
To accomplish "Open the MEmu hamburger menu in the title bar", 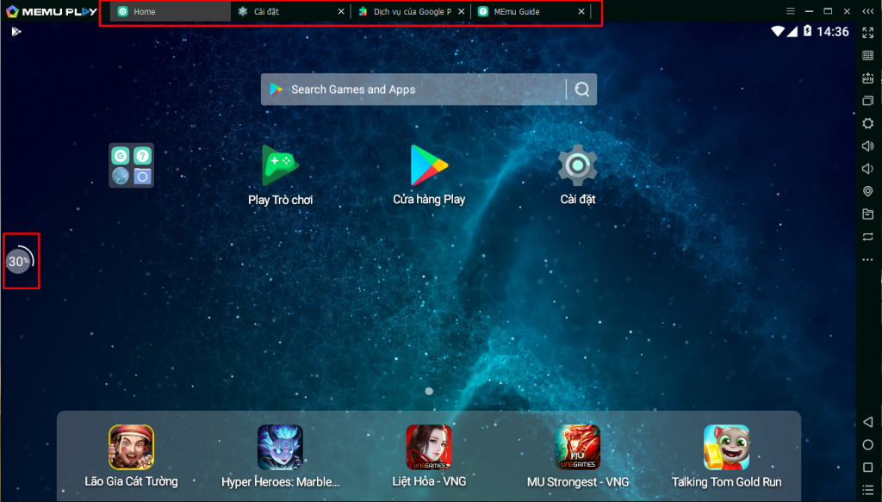I will pos(791,10).
